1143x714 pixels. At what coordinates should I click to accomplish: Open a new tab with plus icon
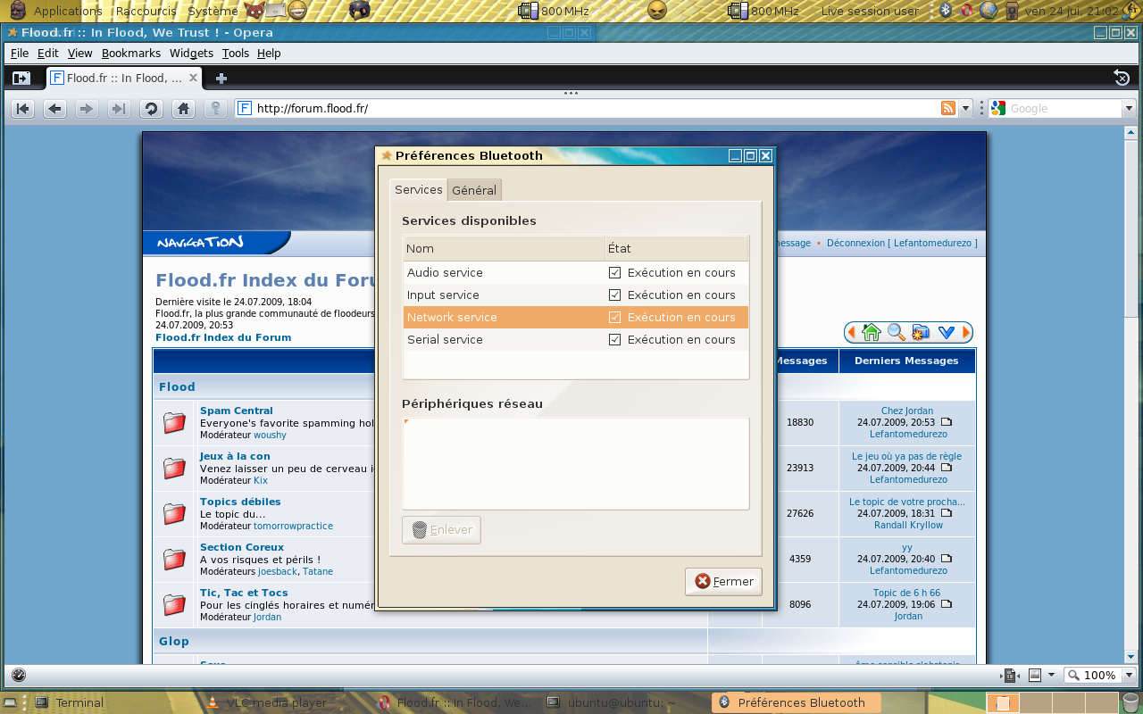(x=221, y=78)
